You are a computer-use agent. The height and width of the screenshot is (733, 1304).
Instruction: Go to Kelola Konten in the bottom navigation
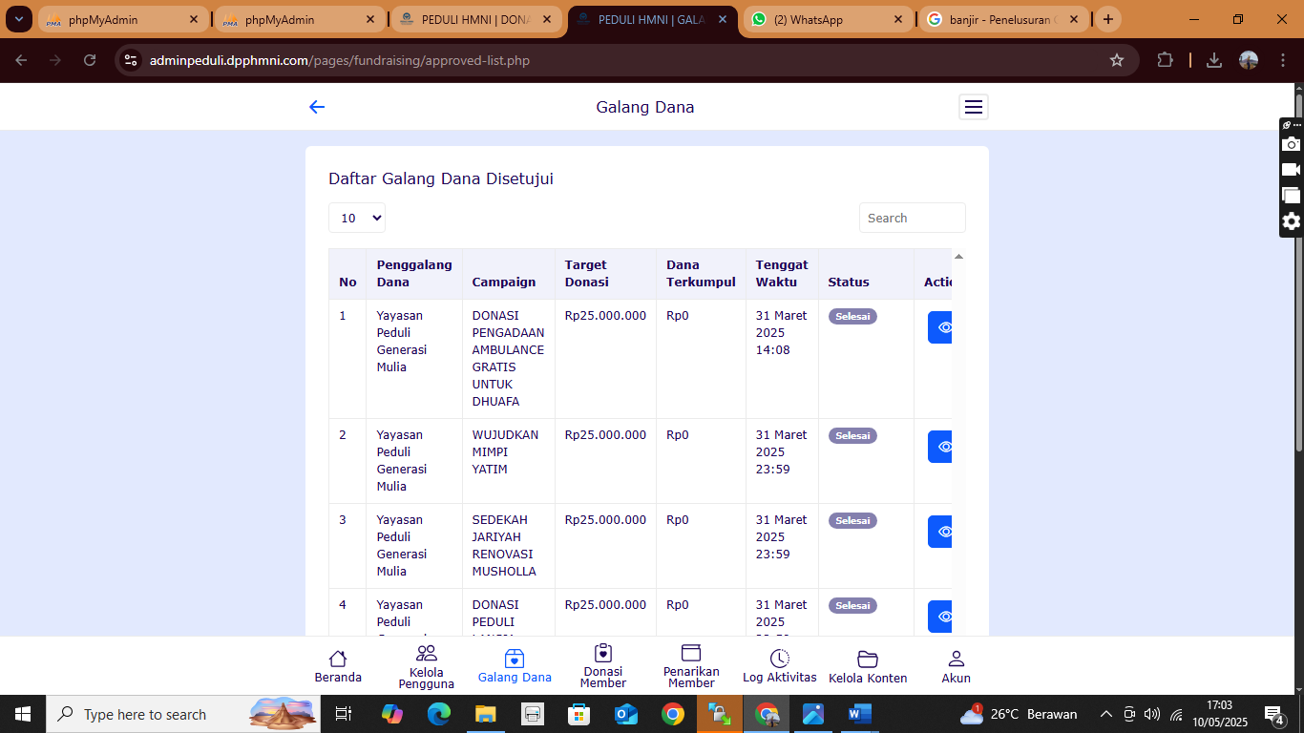[867, 666]
